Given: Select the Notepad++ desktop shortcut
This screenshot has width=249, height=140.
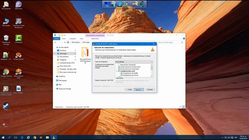Looking at the screenshot, I should (x=6, y=56).
